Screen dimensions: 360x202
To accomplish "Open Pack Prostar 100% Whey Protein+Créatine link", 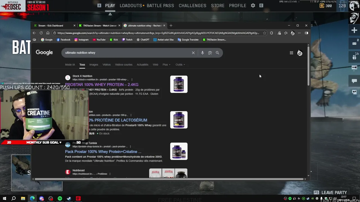I will (x=103, y=152).
